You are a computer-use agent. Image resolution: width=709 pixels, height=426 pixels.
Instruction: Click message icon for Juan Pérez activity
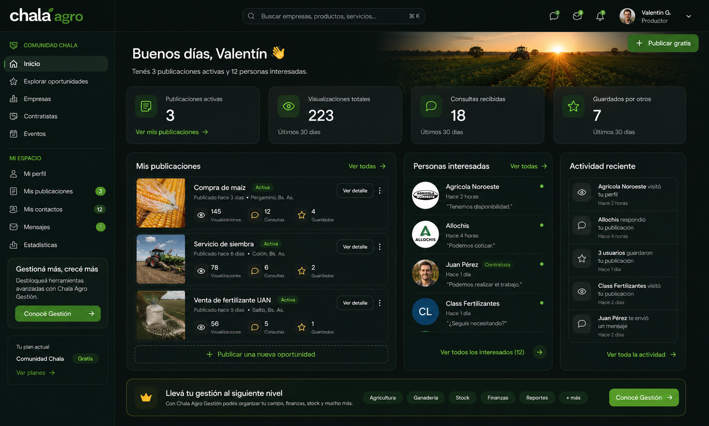[582, 324]
